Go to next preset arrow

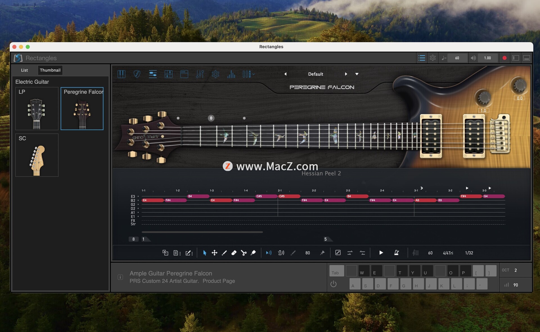coord(346,74)
